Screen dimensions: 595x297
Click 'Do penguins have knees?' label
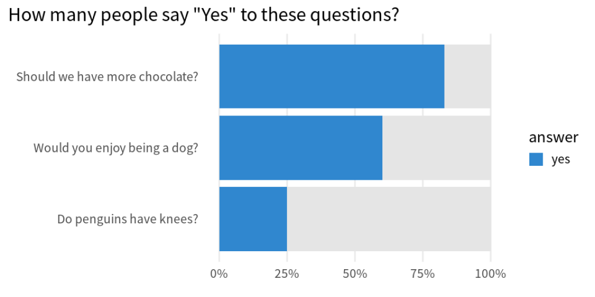click(x=127, y=219)
